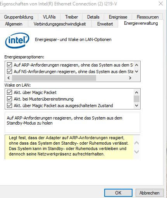167x198 pixels.
Task: Select 'Akt. bei Musterübereinstimmung' row text
Action: click(x=43, y=99)
